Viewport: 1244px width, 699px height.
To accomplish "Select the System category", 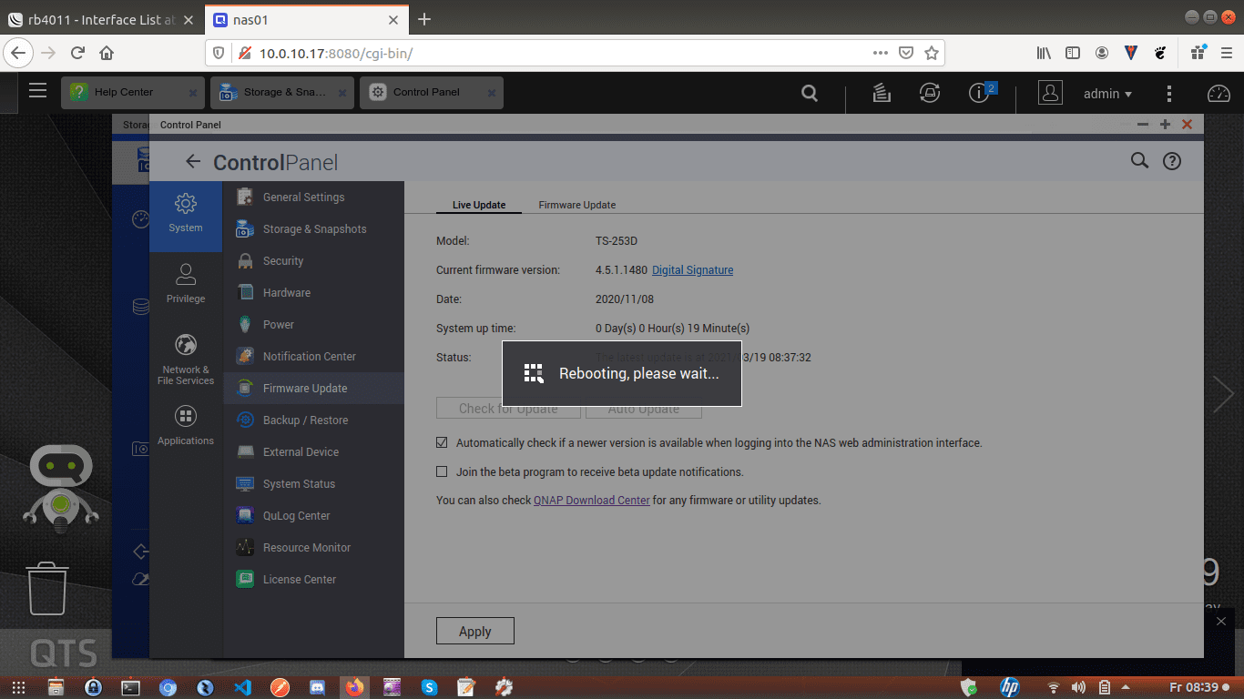I will click(x=186, y=215).
